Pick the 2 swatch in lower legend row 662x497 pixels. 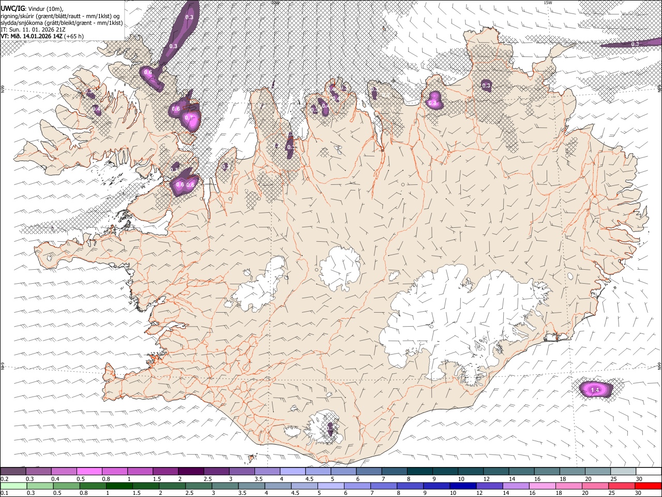click(172, 486)
